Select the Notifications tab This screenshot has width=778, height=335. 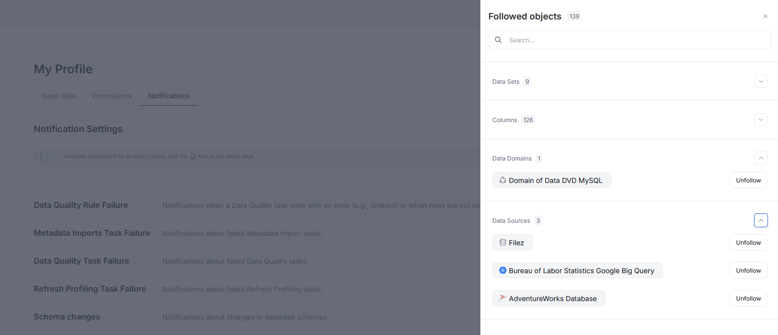[168, 96]
